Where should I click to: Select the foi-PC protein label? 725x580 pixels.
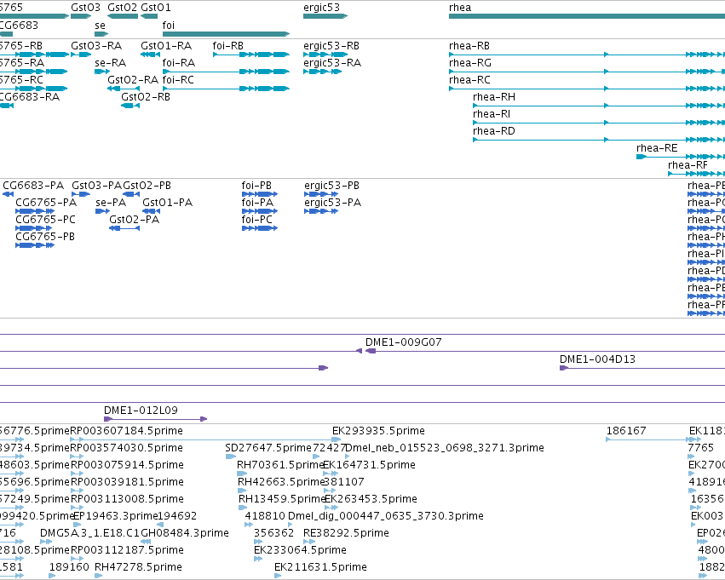point(257,220)
